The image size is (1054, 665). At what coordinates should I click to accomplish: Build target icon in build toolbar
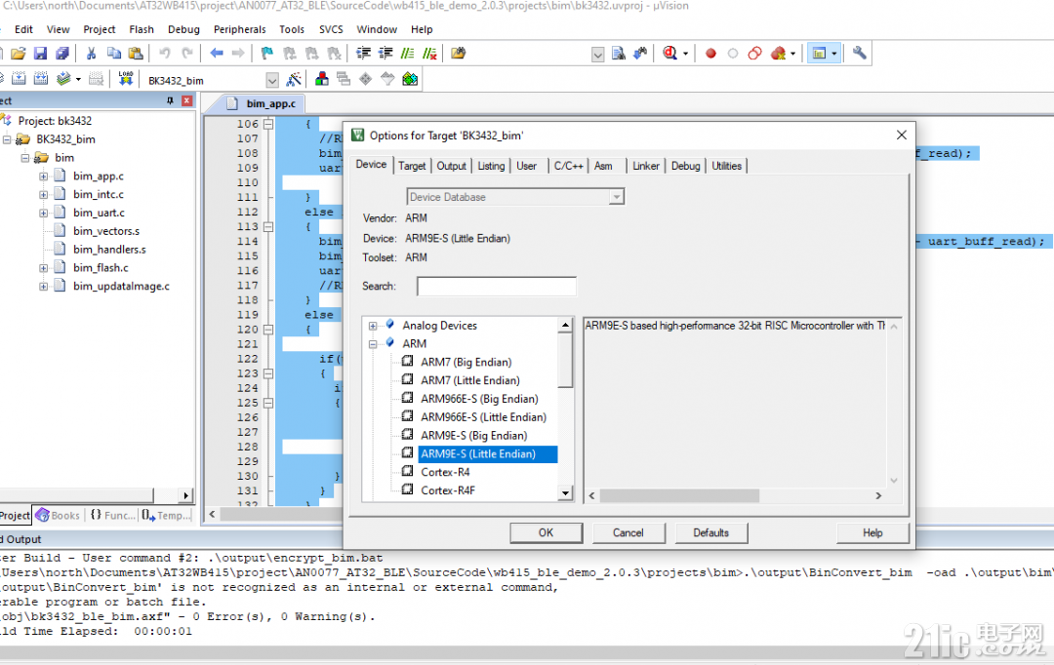[19, 79]
